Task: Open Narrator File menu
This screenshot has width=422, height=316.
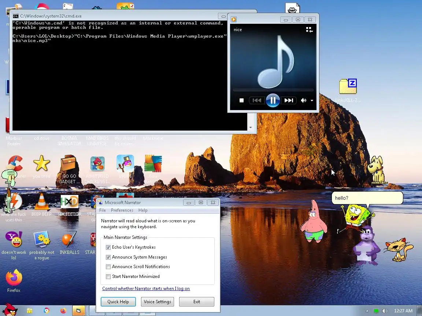Action: pos(103,210)
